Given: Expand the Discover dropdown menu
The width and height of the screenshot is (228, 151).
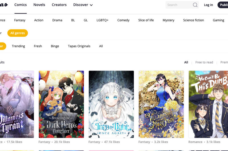Looking at the screenshot, I should (x=83, y=5).
